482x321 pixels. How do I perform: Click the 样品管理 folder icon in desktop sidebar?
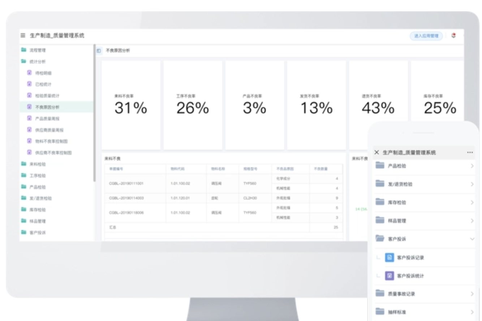point(23,221)
